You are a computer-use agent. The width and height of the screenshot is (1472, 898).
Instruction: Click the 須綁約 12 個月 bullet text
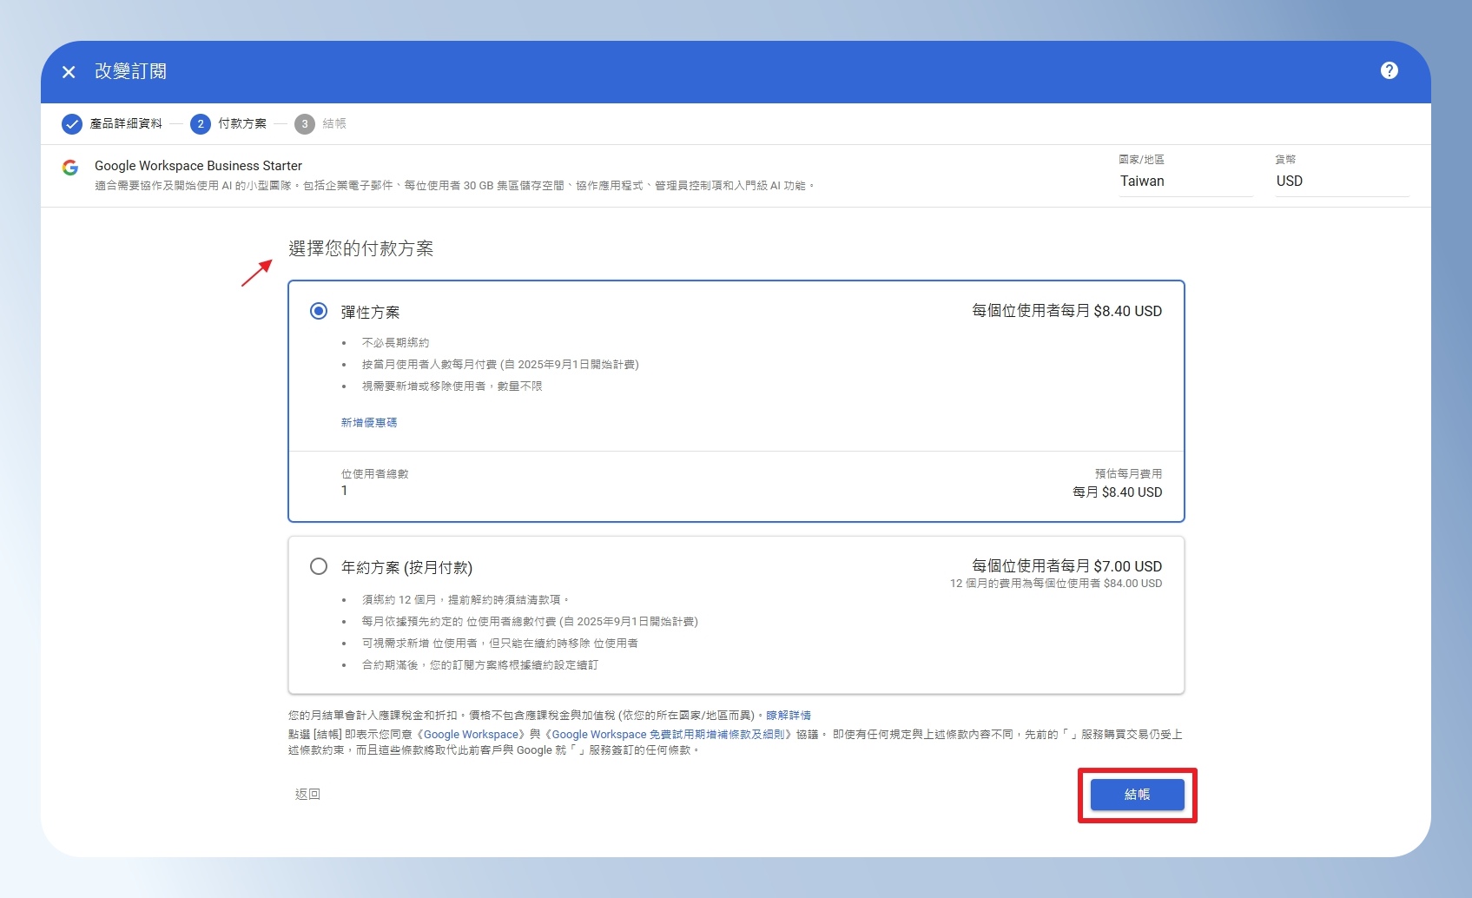click(465, 600)
